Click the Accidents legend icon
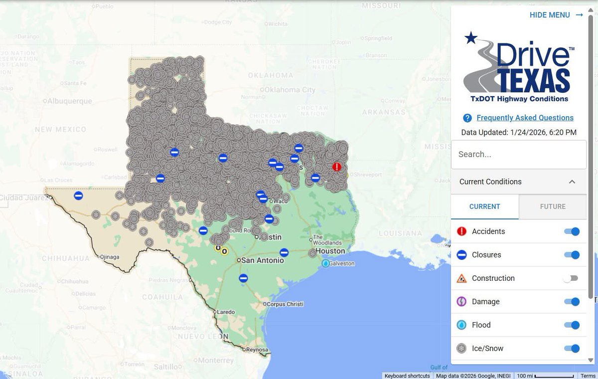This screenshot has height=379, width=598. [461, 231]
